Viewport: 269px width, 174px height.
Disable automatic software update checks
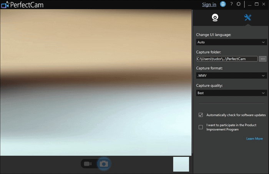pyautogui.click(x=201, y=115)
